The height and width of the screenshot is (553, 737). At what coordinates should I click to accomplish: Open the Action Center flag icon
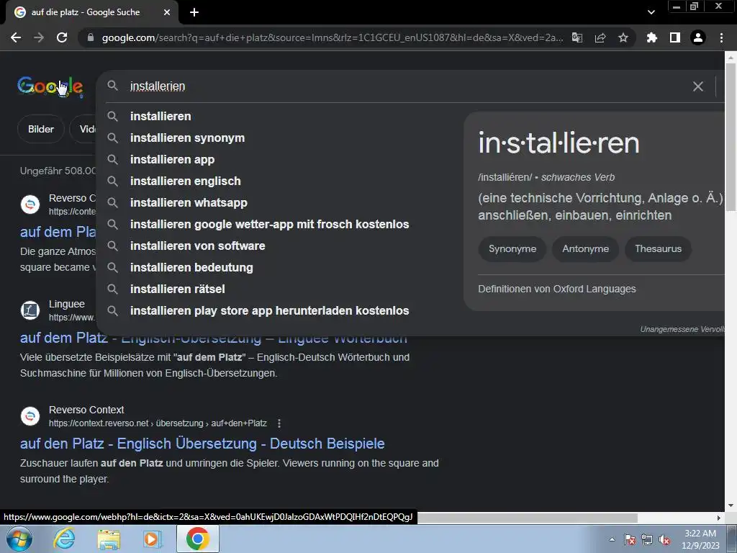point(630,539)
